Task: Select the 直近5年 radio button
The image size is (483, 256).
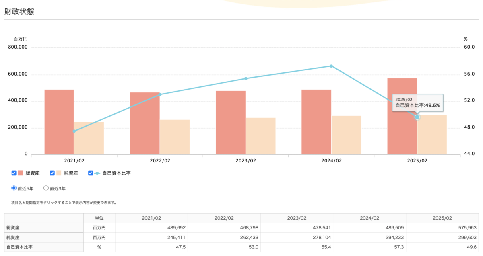Action: [14, 188]
